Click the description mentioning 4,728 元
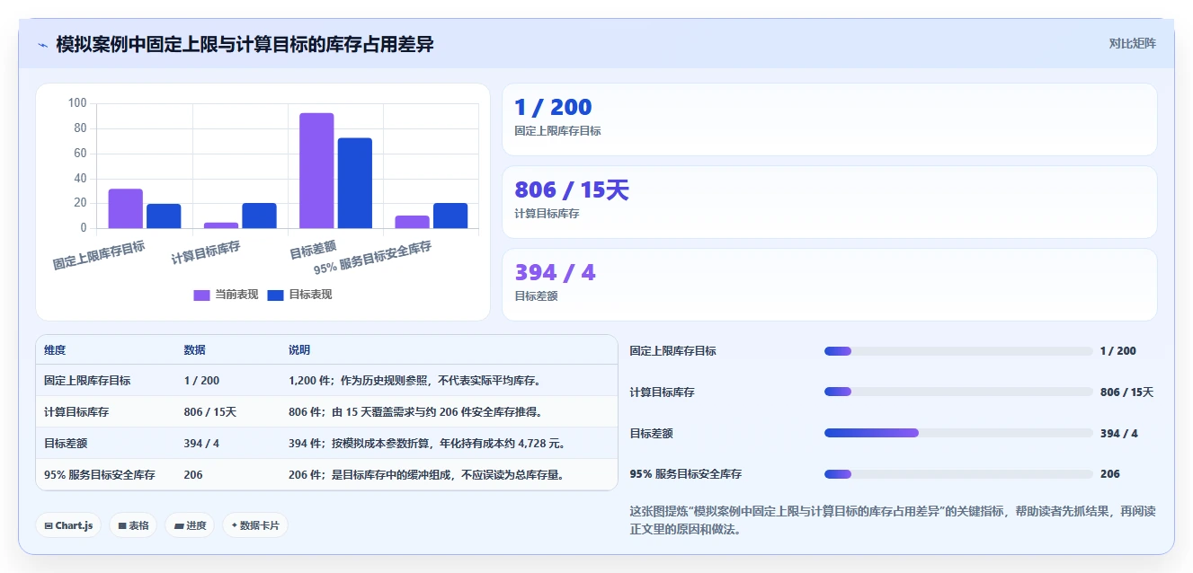Image resolution: width=1193 pixels, height=573 pixels. [427, 444]
